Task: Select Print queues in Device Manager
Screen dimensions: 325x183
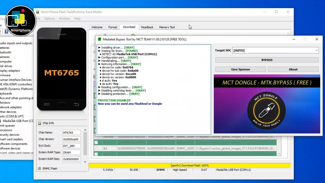Action: pos(7,126)
